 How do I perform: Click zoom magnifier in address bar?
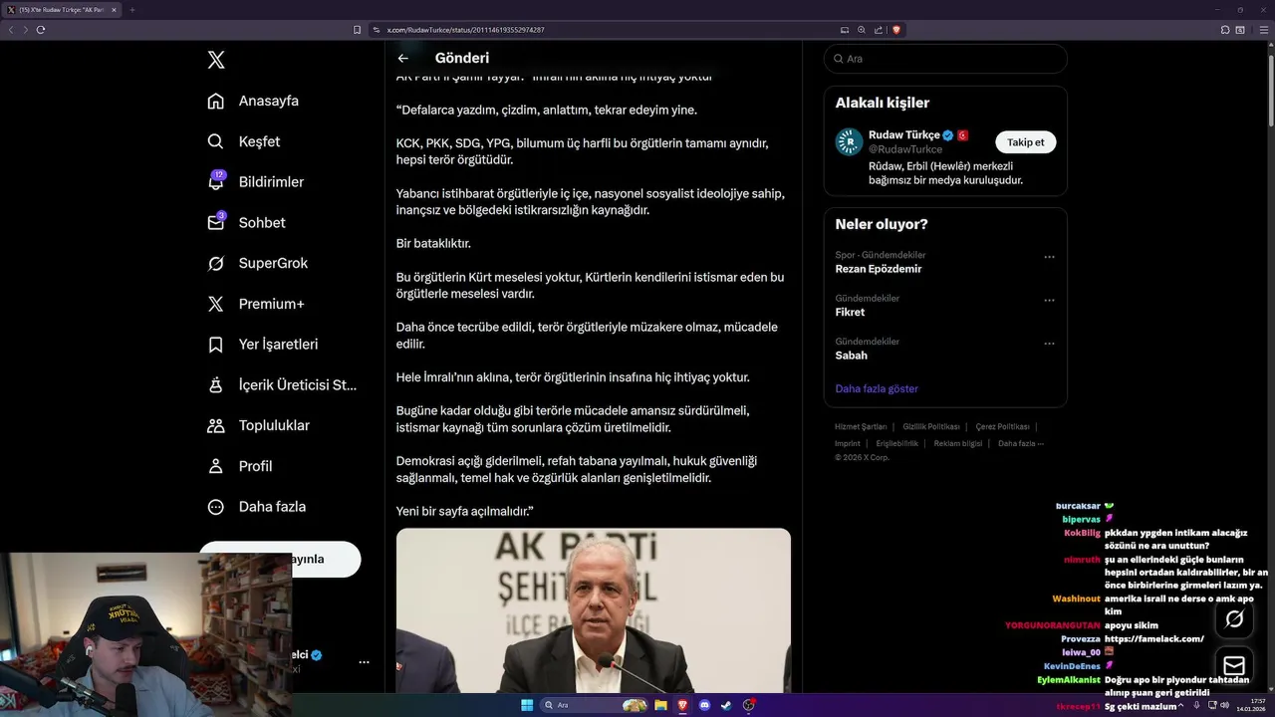pyautogui.click(x=862, y=30)
